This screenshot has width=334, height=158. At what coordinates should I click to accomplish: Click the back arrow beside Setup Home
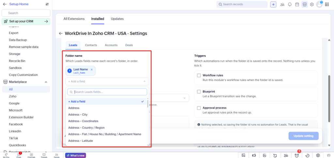pyautogui.click(x=5, y=4)
